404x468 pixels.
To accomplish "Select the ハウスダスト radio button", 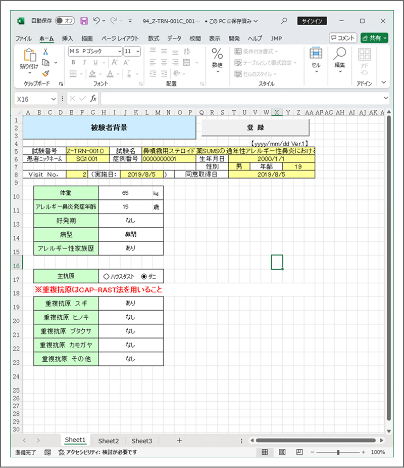I will [x=106, y=277].
